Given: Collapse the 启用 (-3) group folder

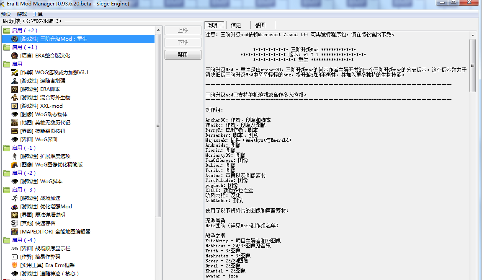Looking at the screenshot, I should coord(7,190).
